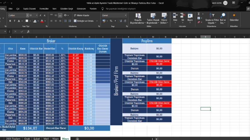Image resolution: width=250 pixels, height=140 pixels.
Task: Decrease decimal places icon
Action: click(x=125, y=21)
